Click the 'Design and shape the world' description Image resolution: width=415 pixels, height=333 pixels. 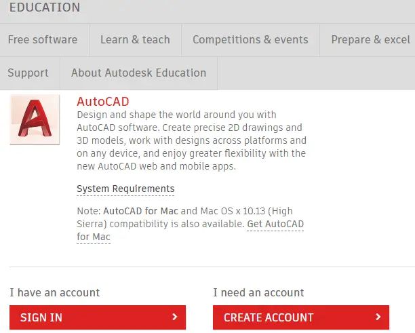pos(191,140)
